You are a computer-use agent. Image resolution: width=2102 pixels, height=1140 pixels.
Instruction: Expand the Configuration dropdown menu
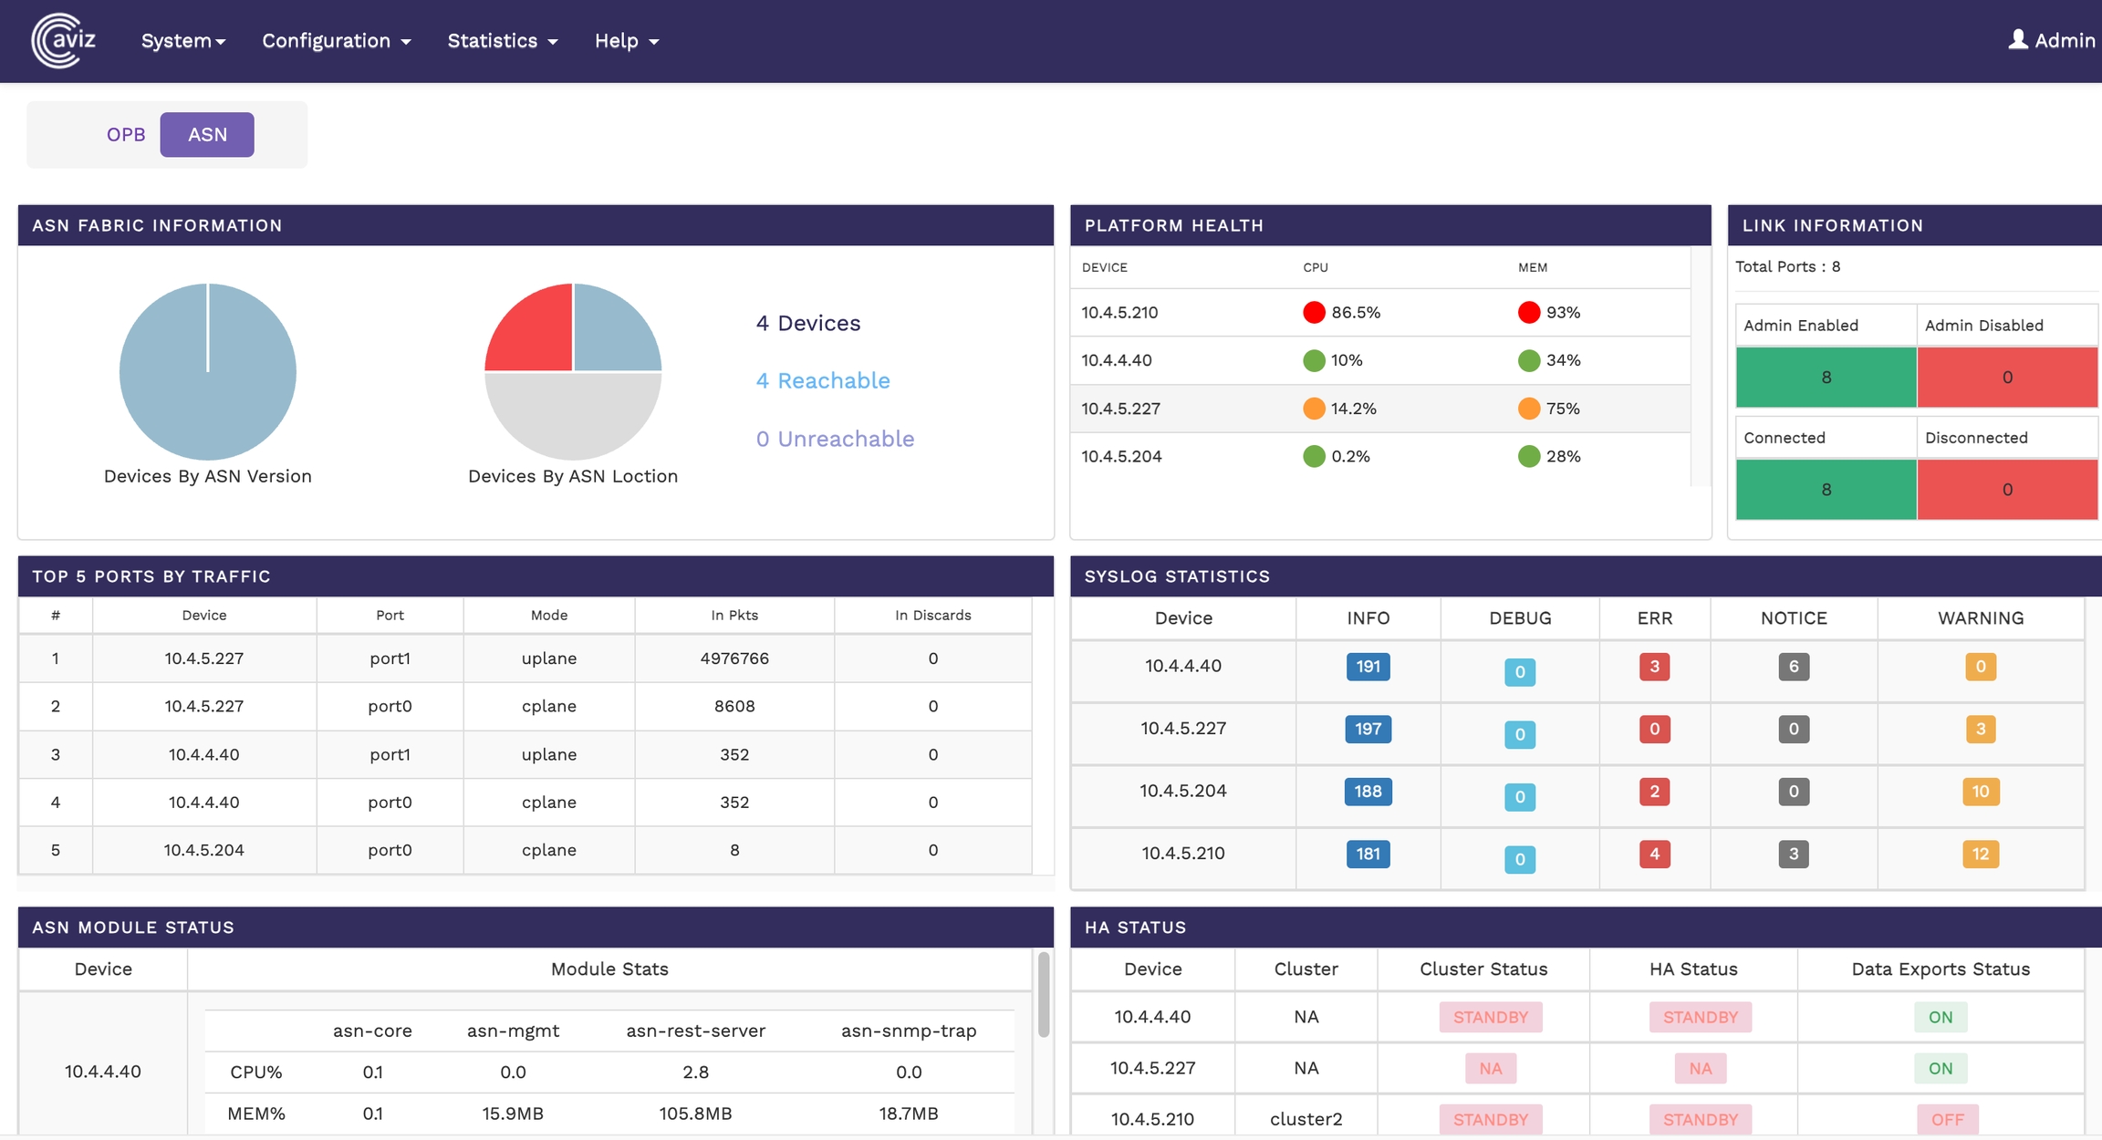pyautogui.click(x=336, y=41)
